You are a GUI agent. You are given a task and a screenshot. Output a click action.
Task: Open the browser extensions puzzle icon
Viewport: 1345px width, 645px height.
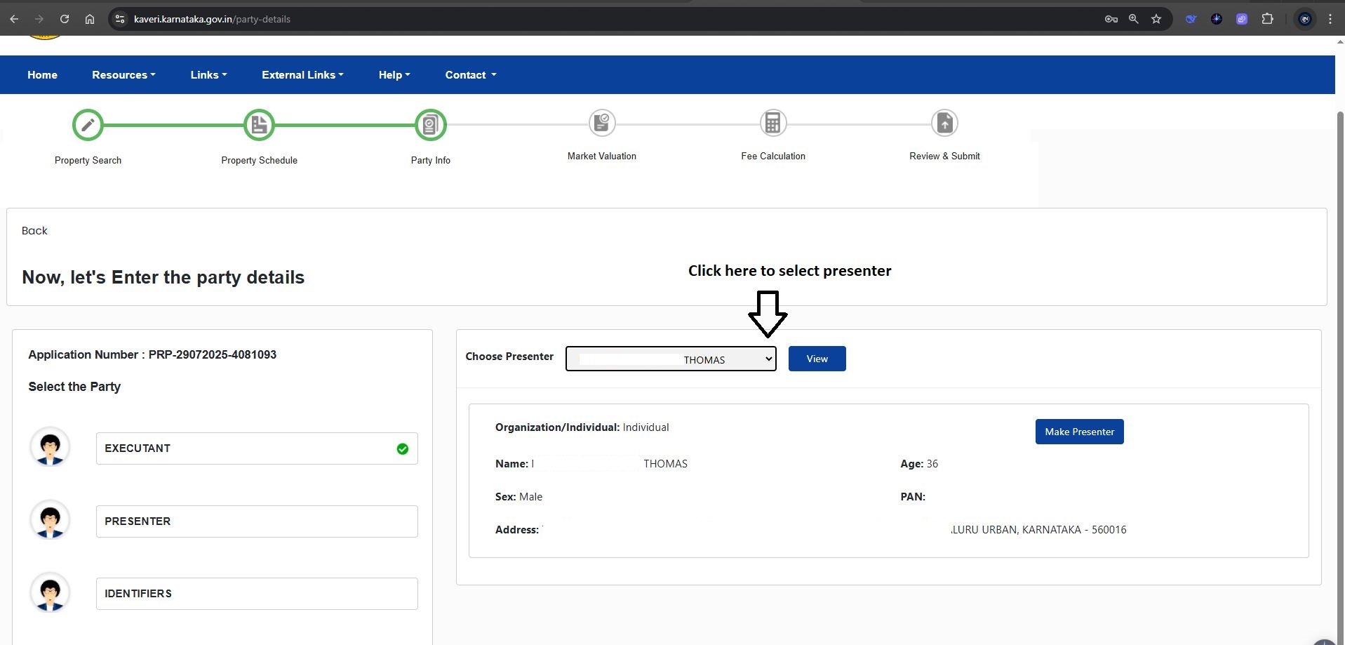tap(1267, 19)
